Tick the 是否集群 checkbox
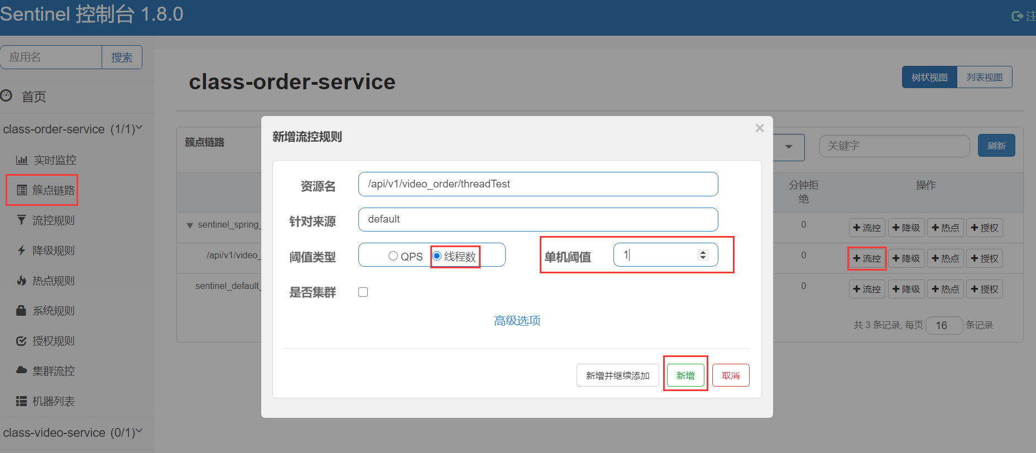This screenshot has height=453, width=1036. pyautogui.click(x=363, y=292)
